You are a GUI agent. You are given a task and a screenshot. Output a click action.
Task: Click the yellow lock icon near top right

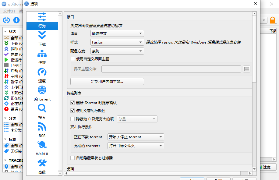tap(273, 20)
